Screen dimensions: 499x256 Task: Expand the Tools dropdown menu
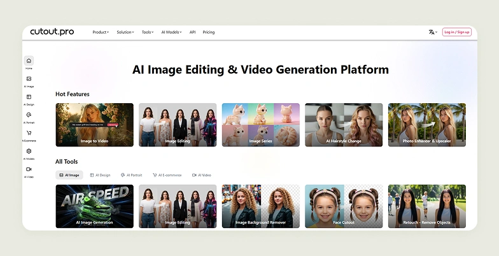[x=148, y=32]
